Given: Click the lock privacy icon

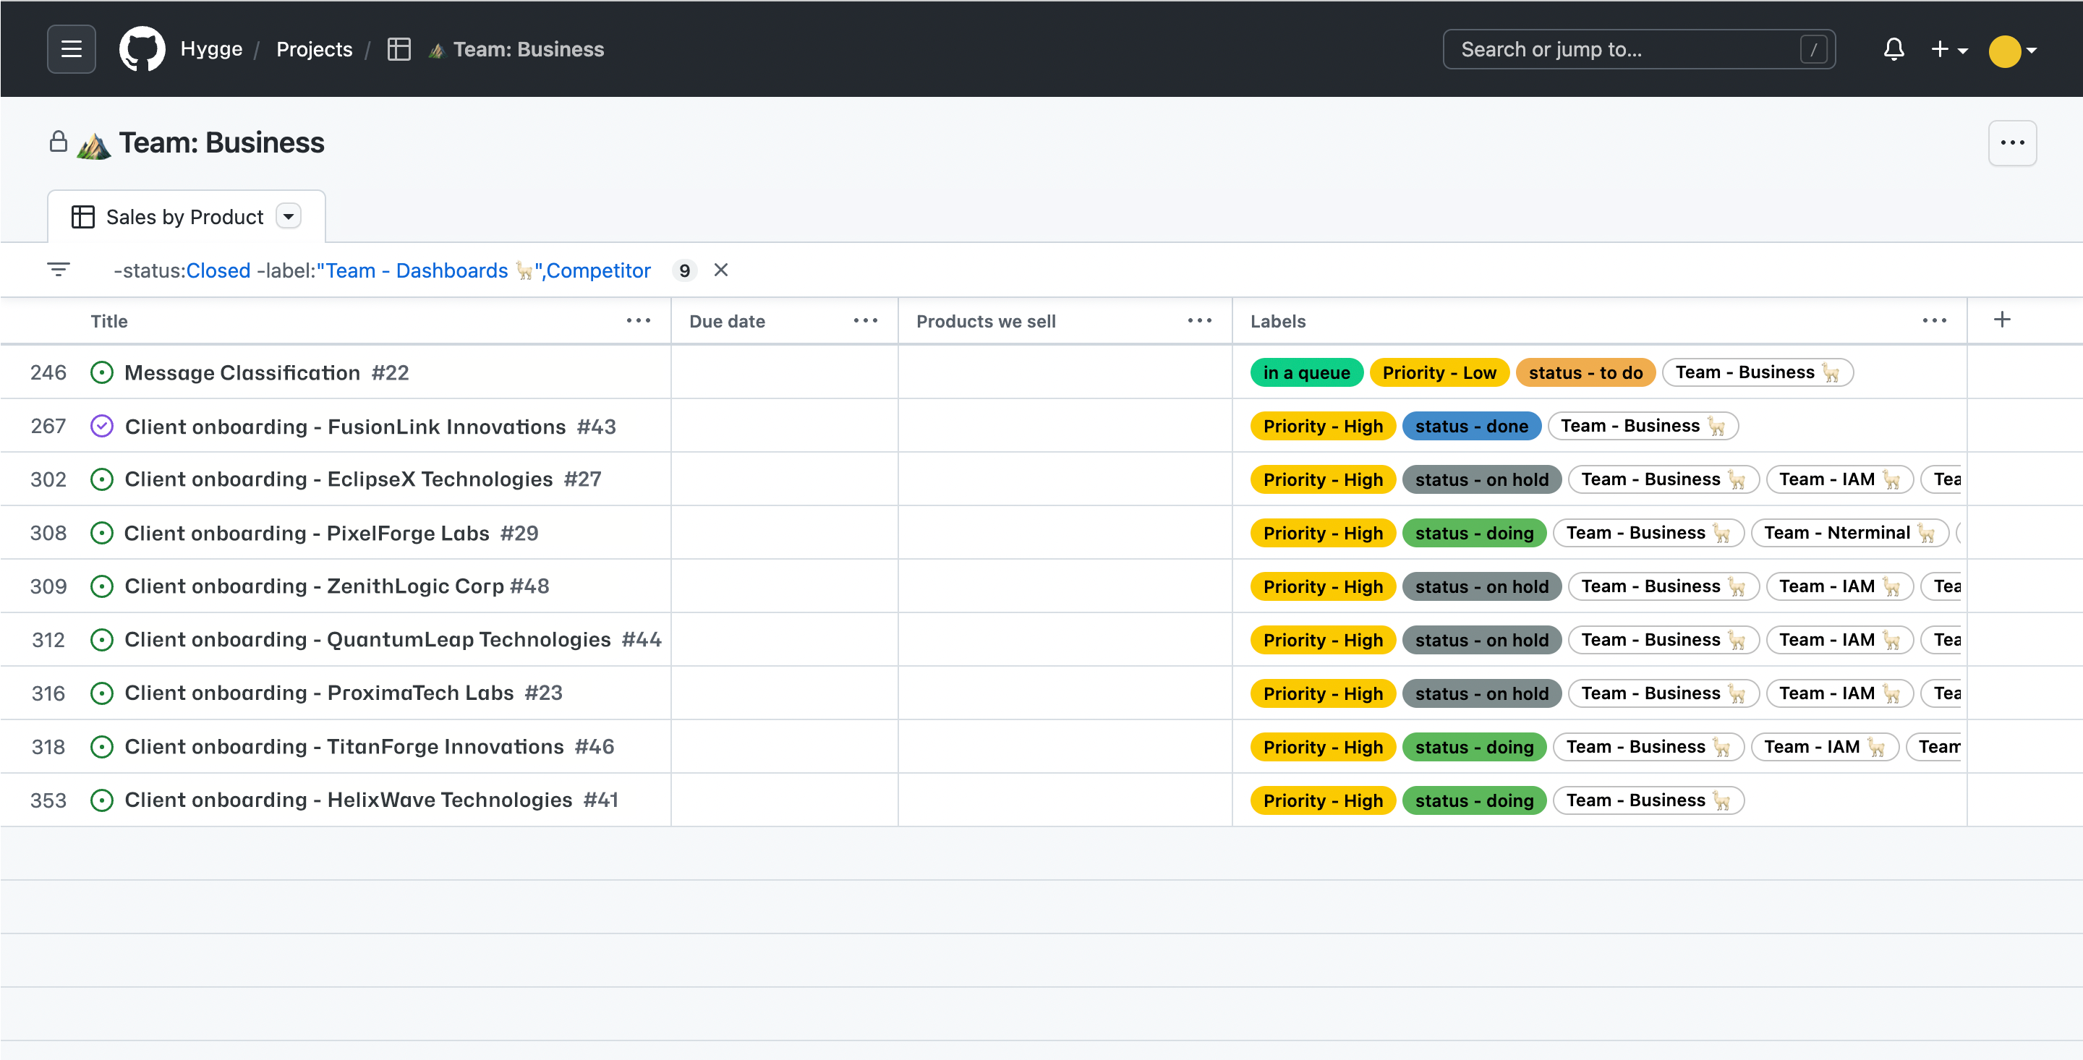Looking at the screenshot, I should 58,142.
